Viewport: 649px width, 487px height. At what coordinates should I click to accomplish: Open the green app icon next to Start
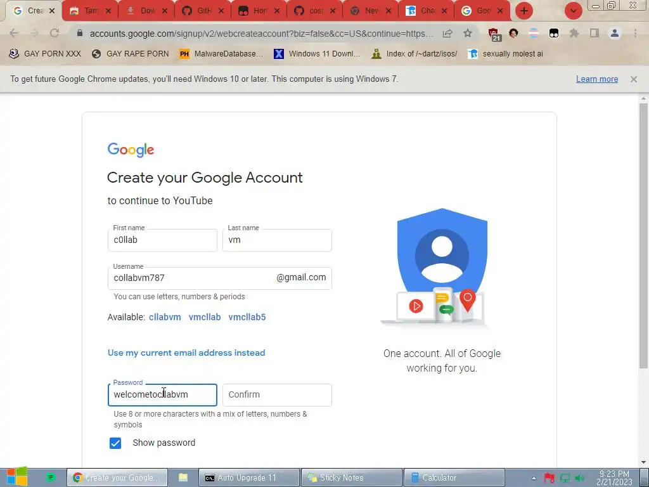click(x=51, y=477)
